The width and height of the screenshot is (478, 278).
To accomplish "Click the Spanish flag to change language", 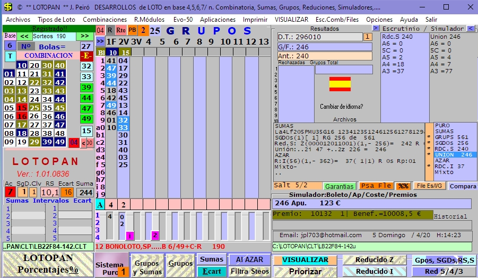I will (x=340, y=84).
